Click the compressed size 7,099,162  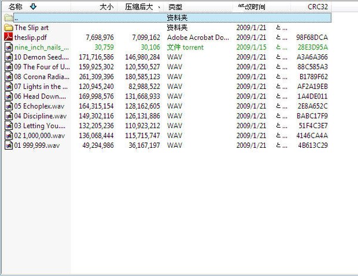146,38
